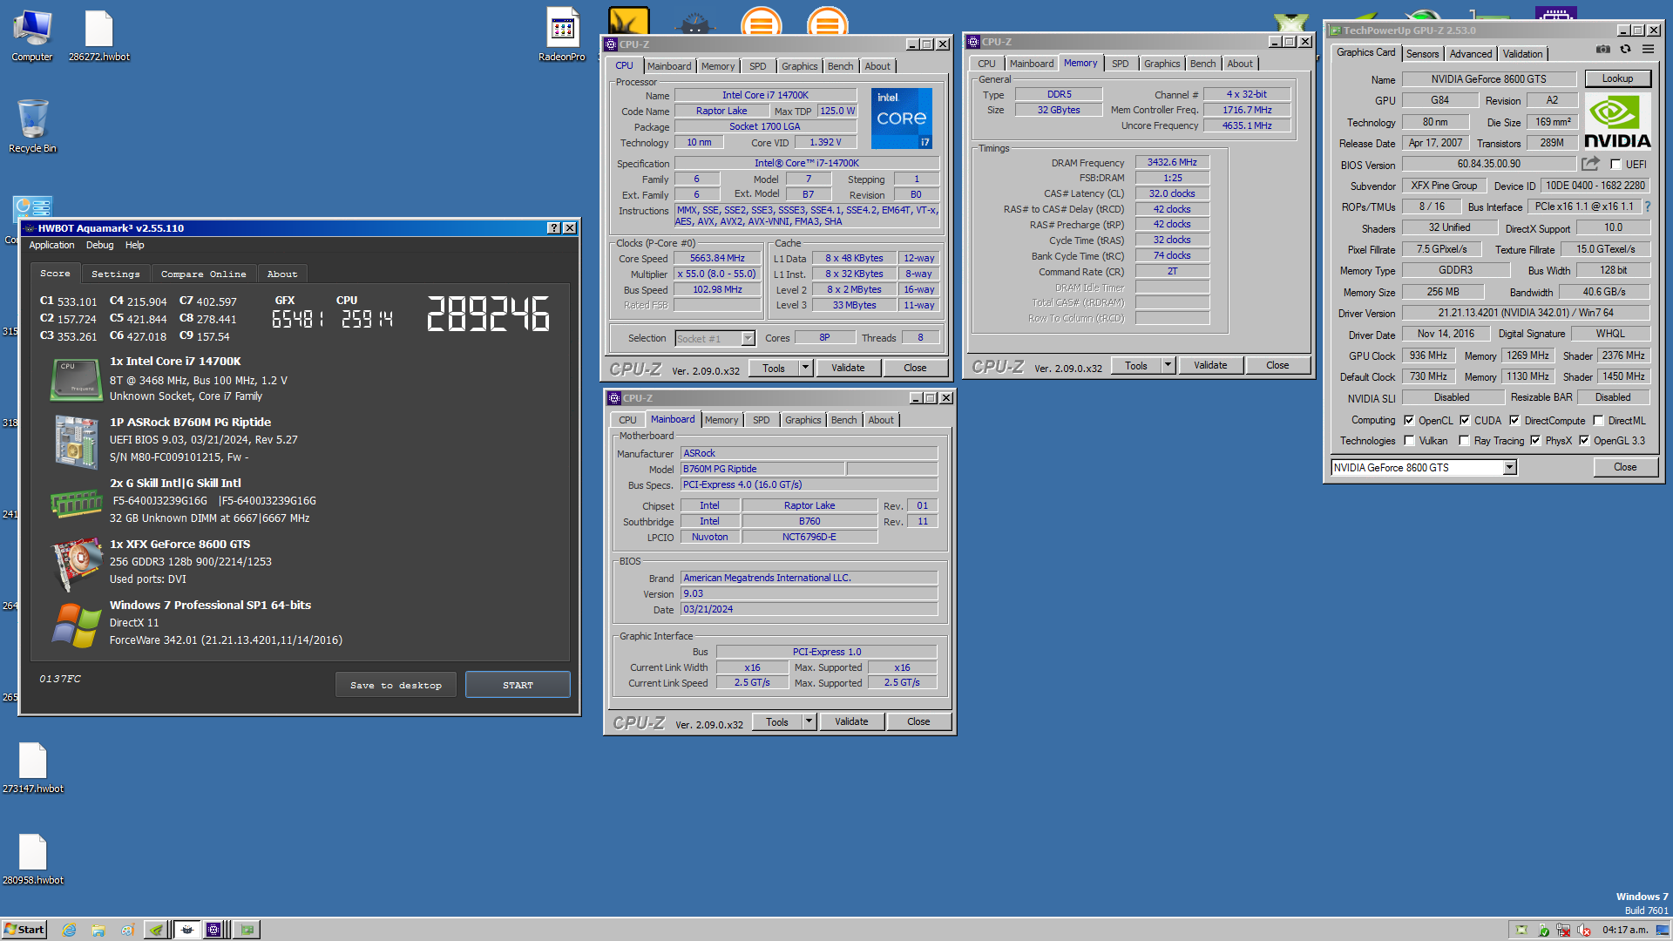
Task: Open the Socket #1 selection dropdown
Action: click(748, 338)
